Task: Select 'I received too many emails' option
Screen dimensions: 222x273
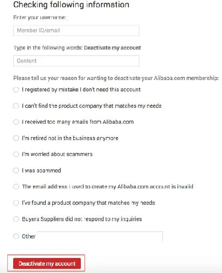Action: pyautogui.click(x=16, y=122)
